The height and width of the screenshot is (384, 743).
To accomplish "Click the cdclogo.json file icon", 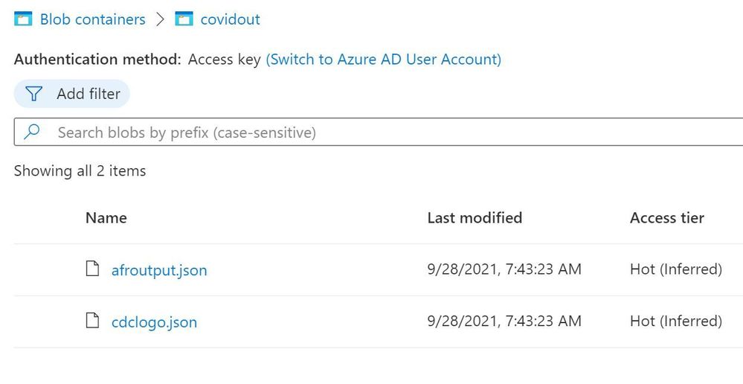I will pos(92,320).
